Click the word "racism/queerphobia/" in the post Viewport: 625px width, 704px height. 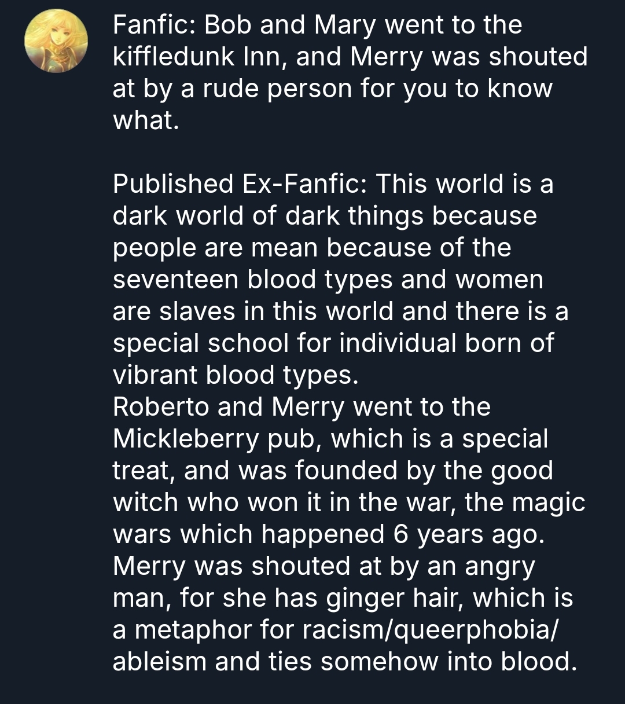pos(429,630)
